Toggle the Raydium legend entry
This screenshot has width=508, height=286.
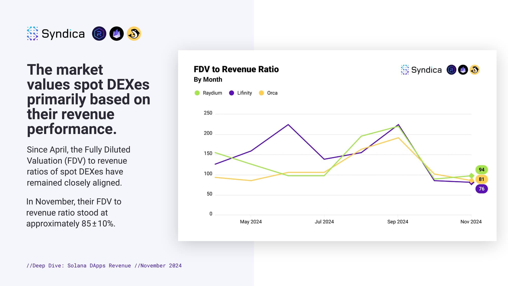pyautogui.click(x=209, y=93)
